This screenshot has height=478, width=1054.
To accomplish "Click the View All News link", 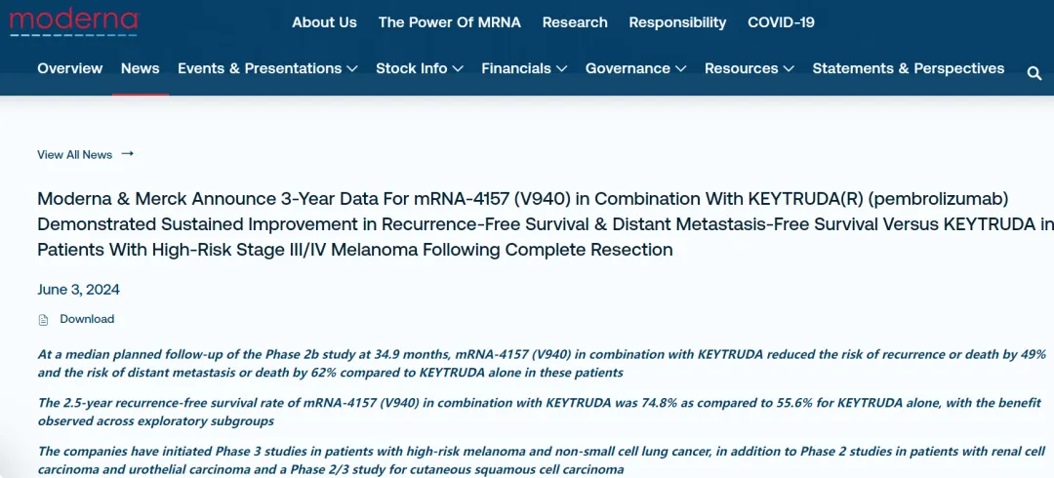I will (x=74, y=154).
